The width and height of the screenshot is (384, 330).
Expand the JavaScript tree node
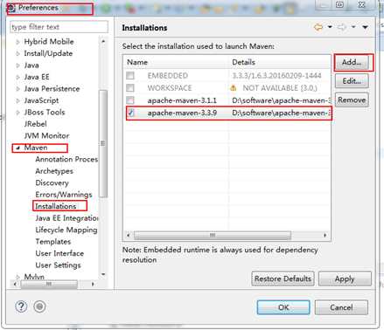(x=17, y=100)
